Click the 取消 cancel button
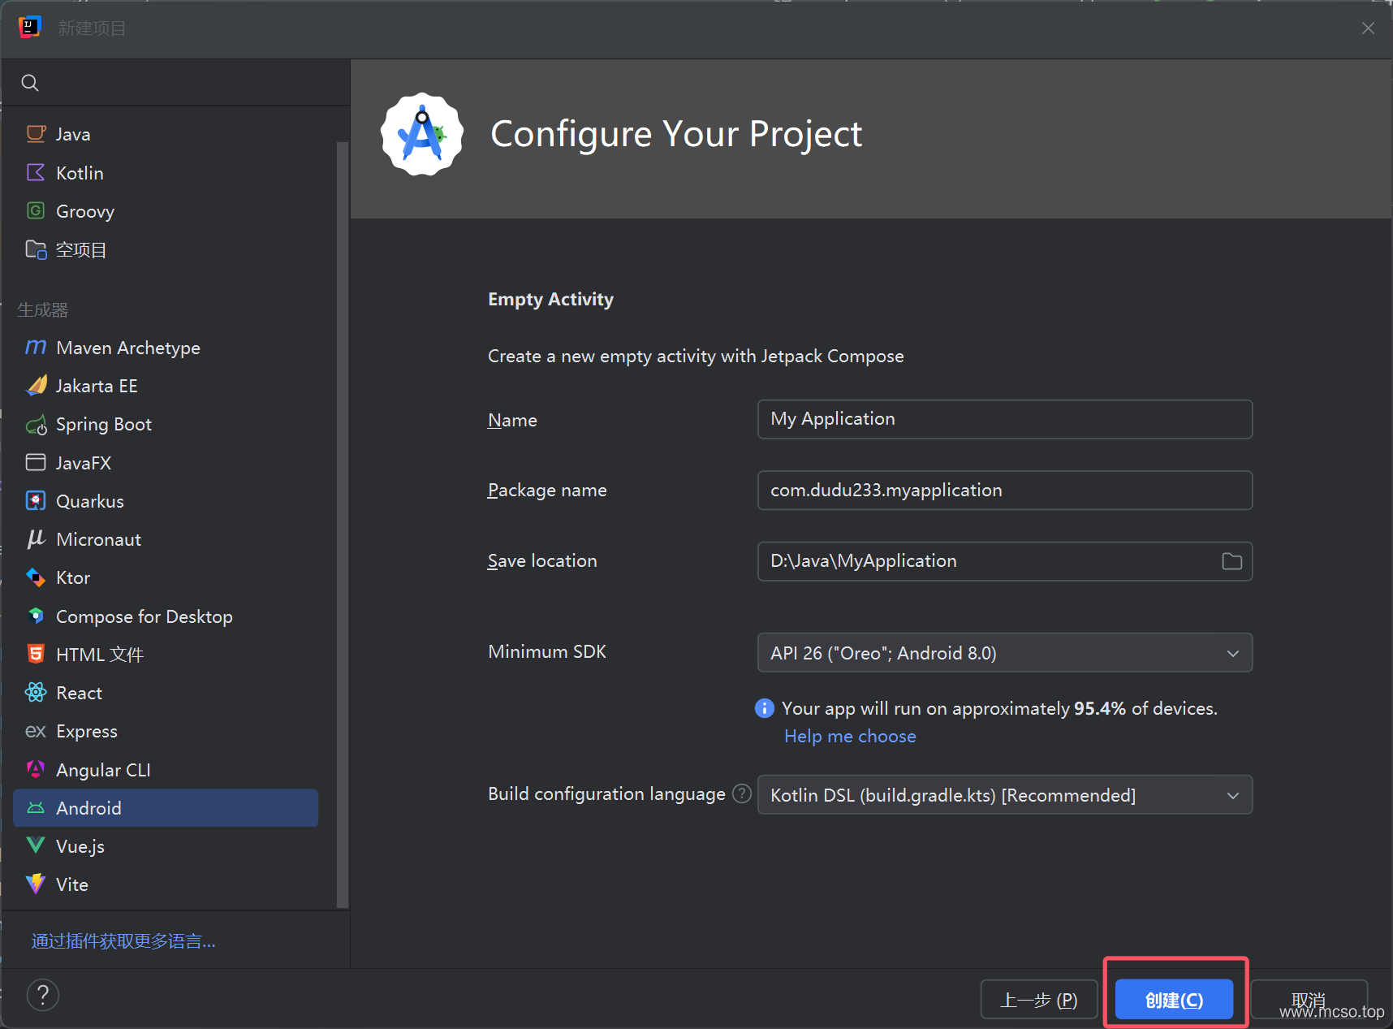Image resolution: width=1393 pixels, height=1029 pixels. pyautogui.click(x=1309, y=1000)
